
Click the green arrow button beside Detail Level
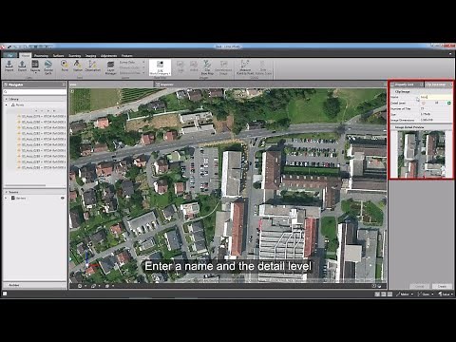point(449,103)
